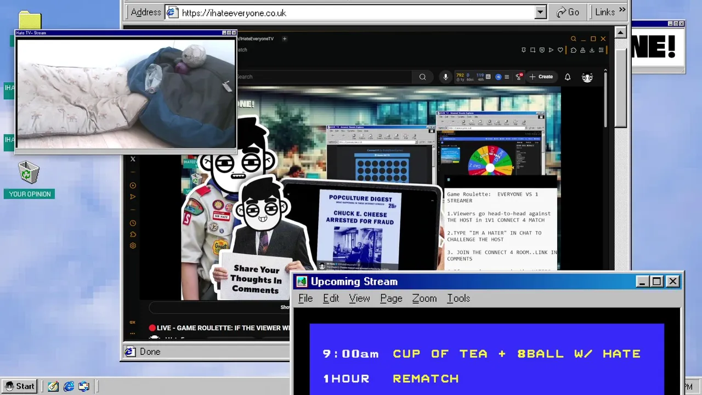Viewport: 702px width, 395px height.
Task: Click the player play icon in toolbar
Action: (x=551, y=50)
